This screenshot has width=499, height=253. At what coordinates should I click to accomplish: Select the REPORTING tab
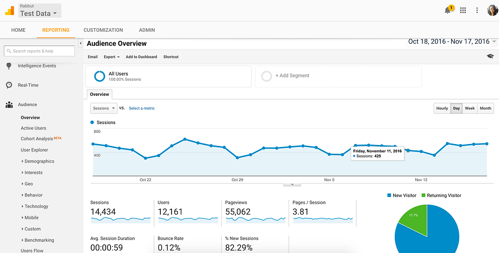[56, 30]
